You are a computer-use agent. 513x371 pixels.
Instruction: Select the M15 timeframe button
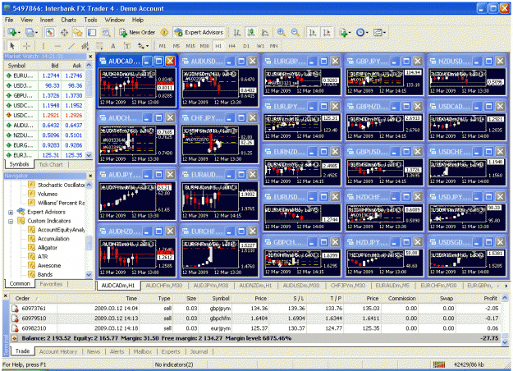tap(190, 46)
